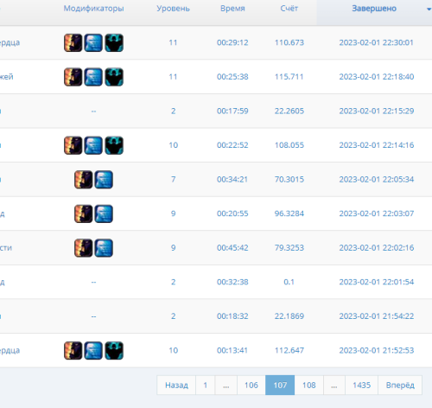Jump to first page 1
The image size is (432, 408).
tap(206, 385)
